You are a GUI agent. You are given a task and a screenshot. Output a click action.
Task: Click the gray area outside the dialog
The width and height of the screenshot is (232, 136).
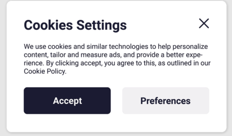(x=3, y=68)
